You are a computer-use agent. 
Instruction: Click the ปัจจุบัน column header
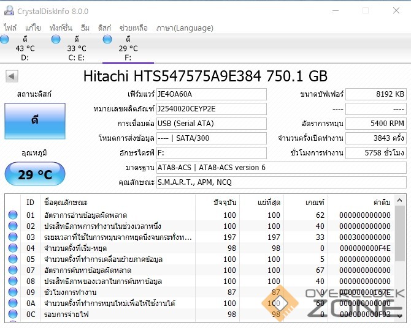click(x=217, y=202)
